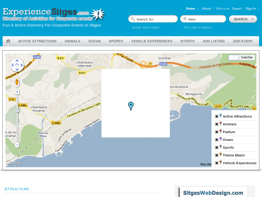Image resolution: width=262 pixels, height=197 pixels.
Task: Uncheck the Sports category checkbox
Action: click(217, 147)
